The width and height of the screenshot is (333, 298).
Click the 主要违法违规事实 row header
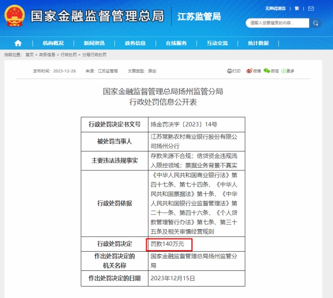click(114, 160)
